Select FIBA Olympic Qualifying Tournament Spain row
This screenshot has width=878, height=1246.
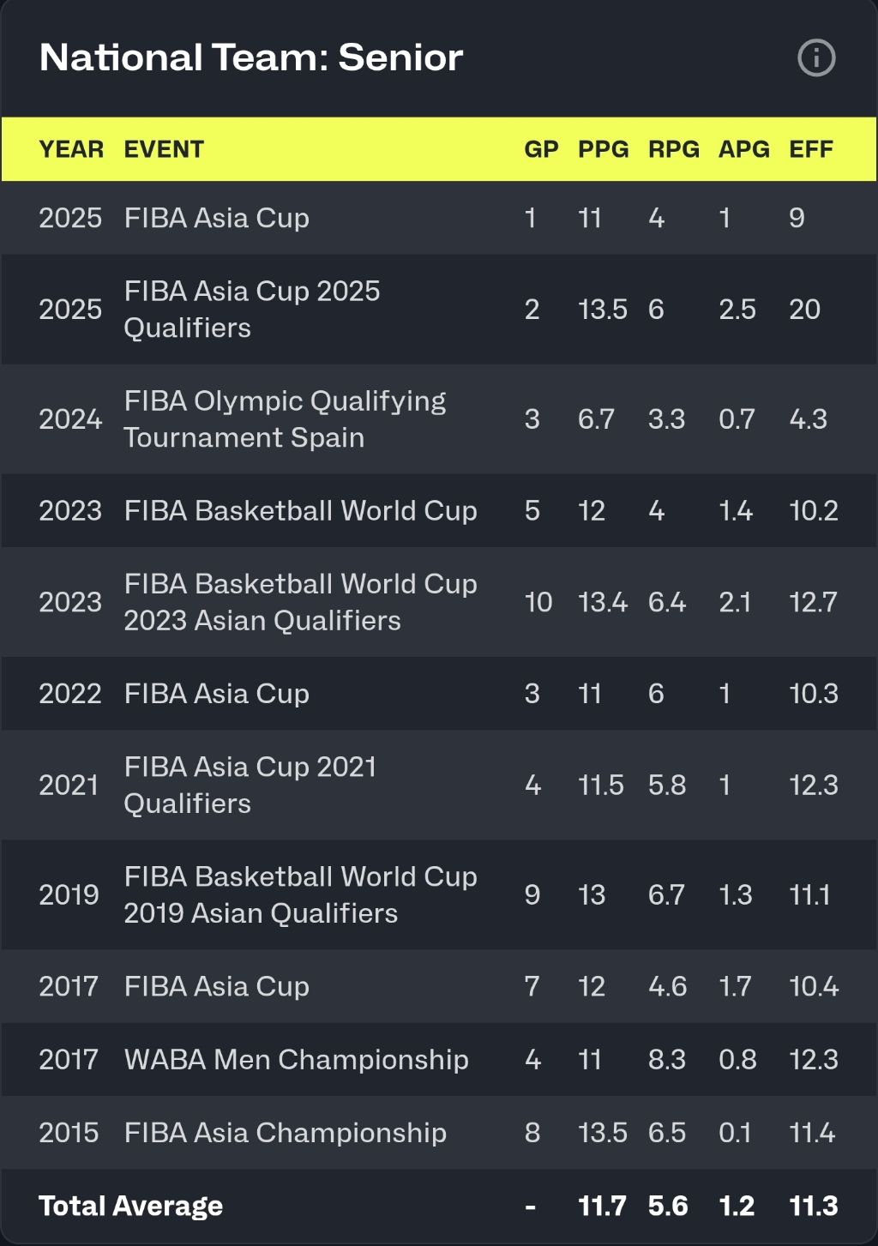[x=285, y=419]
